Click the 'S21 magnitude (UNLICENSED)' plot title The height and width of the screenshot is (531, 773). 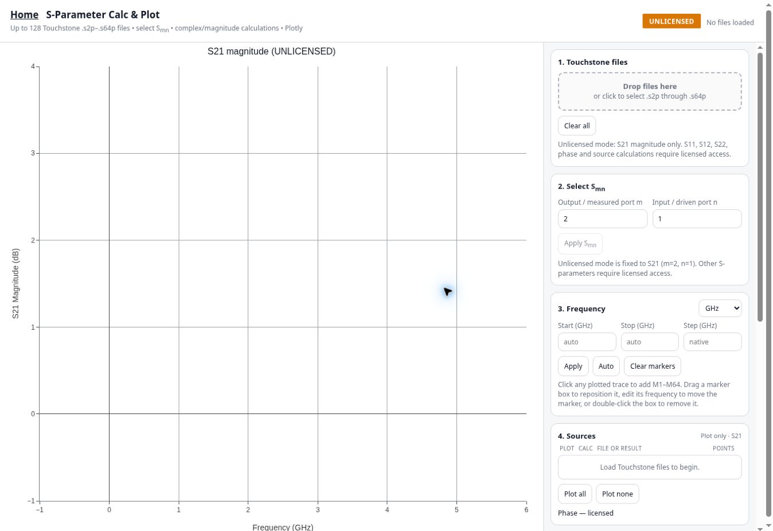pyautogui.click(x=271, y=52)
